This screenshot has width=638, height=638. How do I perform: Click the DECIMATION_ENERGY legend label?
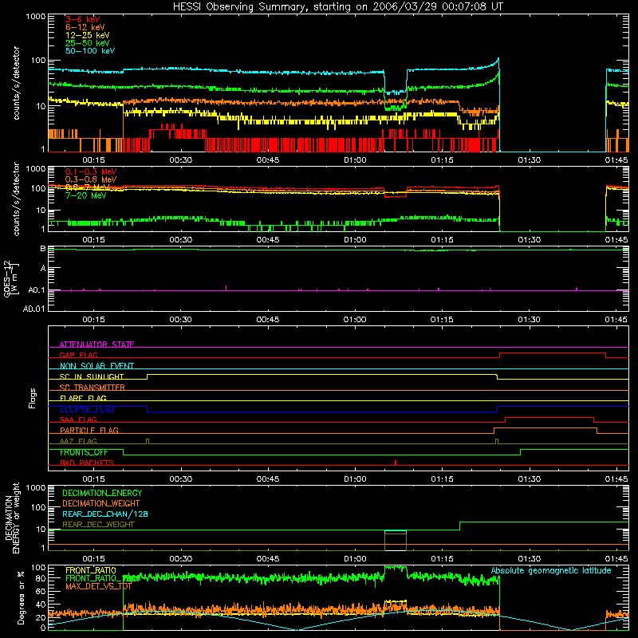pyautogui.click(x=102, y=493)
